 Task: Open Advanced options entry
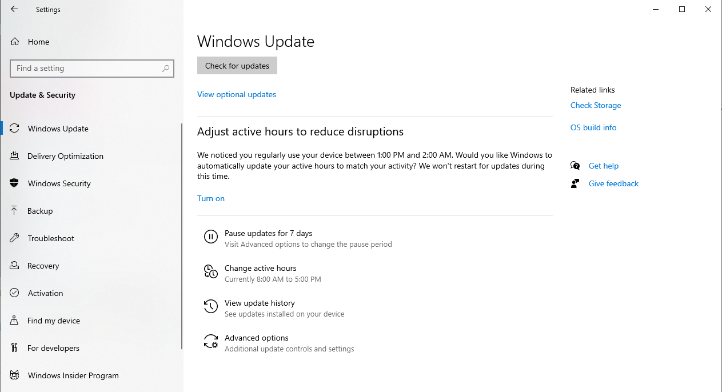point(256,338)
